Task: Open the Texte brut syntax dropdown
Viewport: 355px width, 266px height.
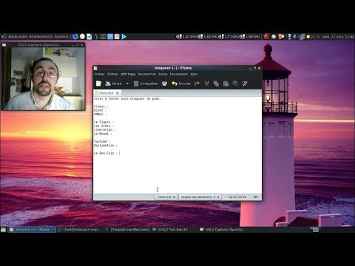Action: [x=166, y=197]
